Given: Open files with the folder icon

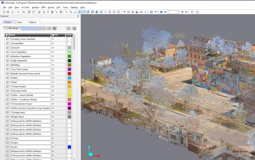Looking at the screenshot, I should tap(69, 28).
